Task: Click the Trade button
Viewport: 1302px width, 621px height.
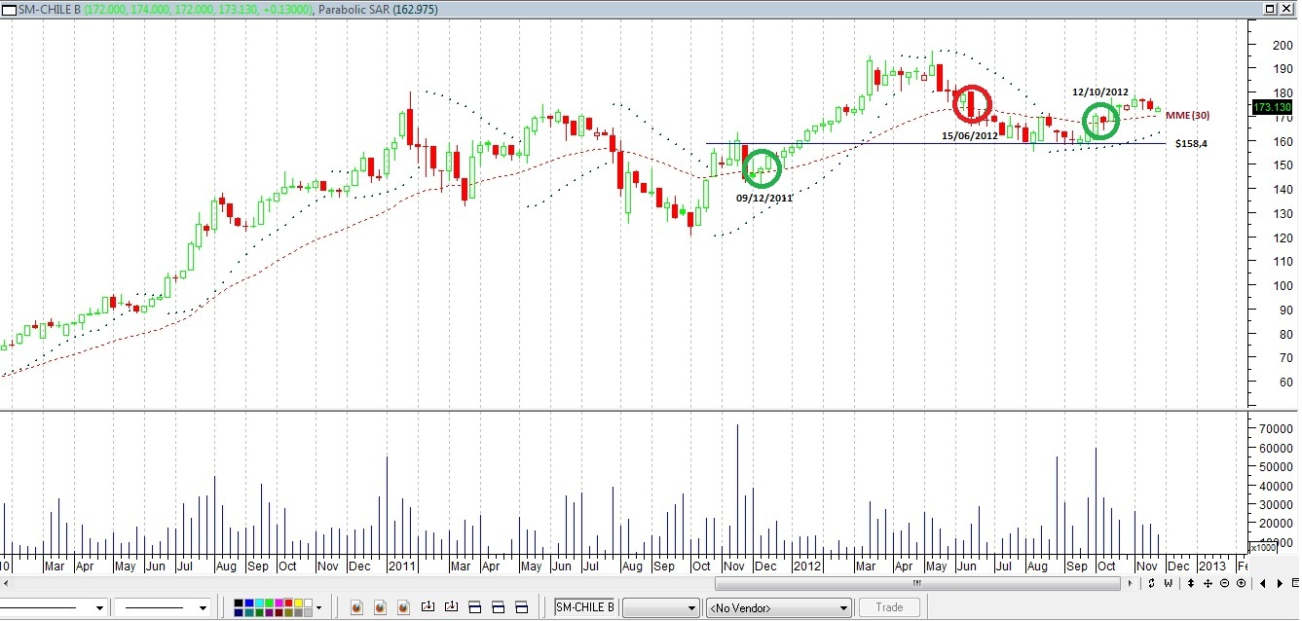Action: click(889, 607)
